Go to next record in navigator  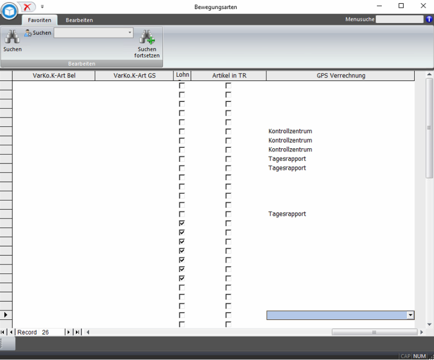coord(68,332)
